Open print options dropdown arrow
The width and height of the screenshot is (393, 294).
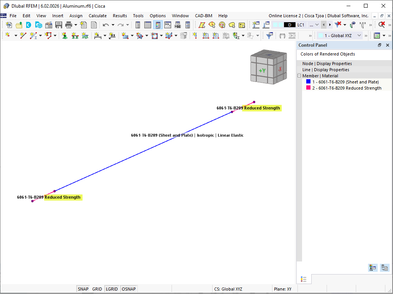tap(76, 25)
